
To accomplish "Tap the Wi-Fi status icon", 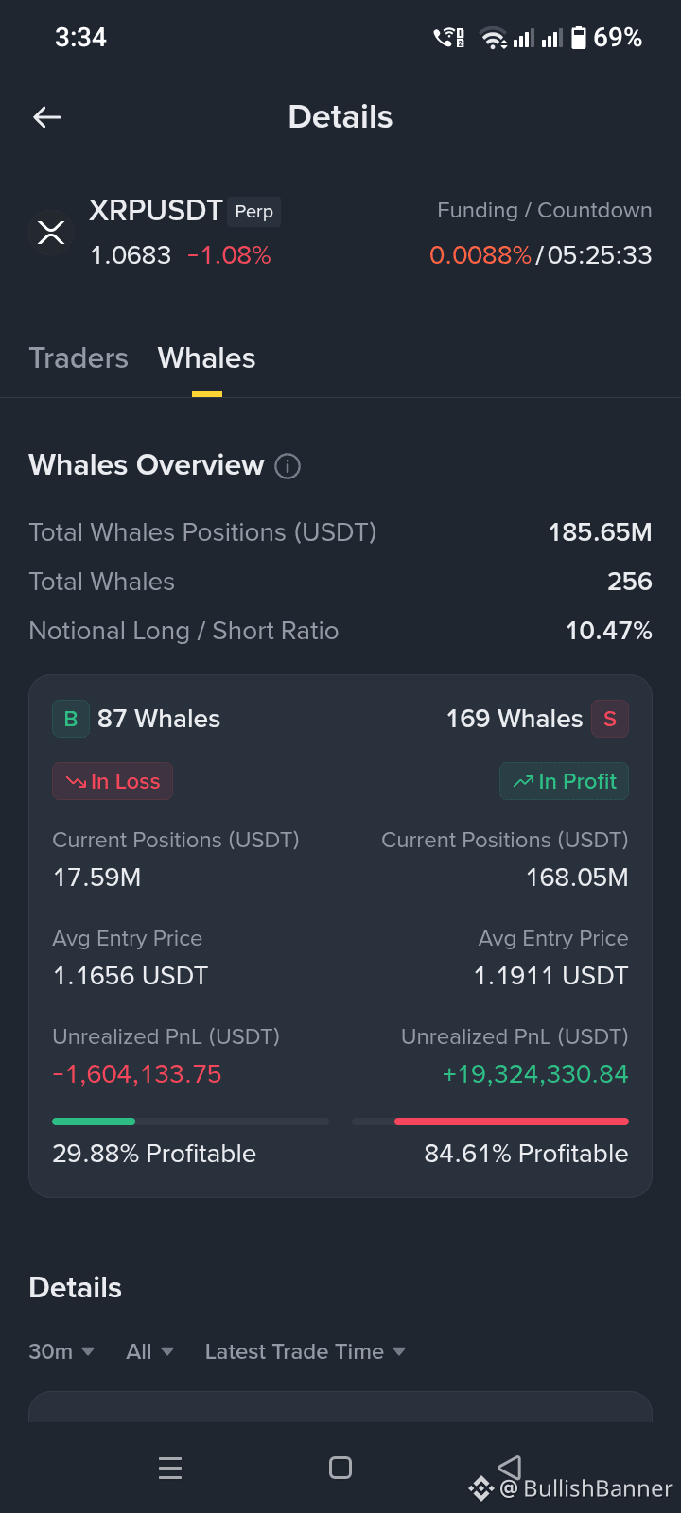I will click(494, 39).
